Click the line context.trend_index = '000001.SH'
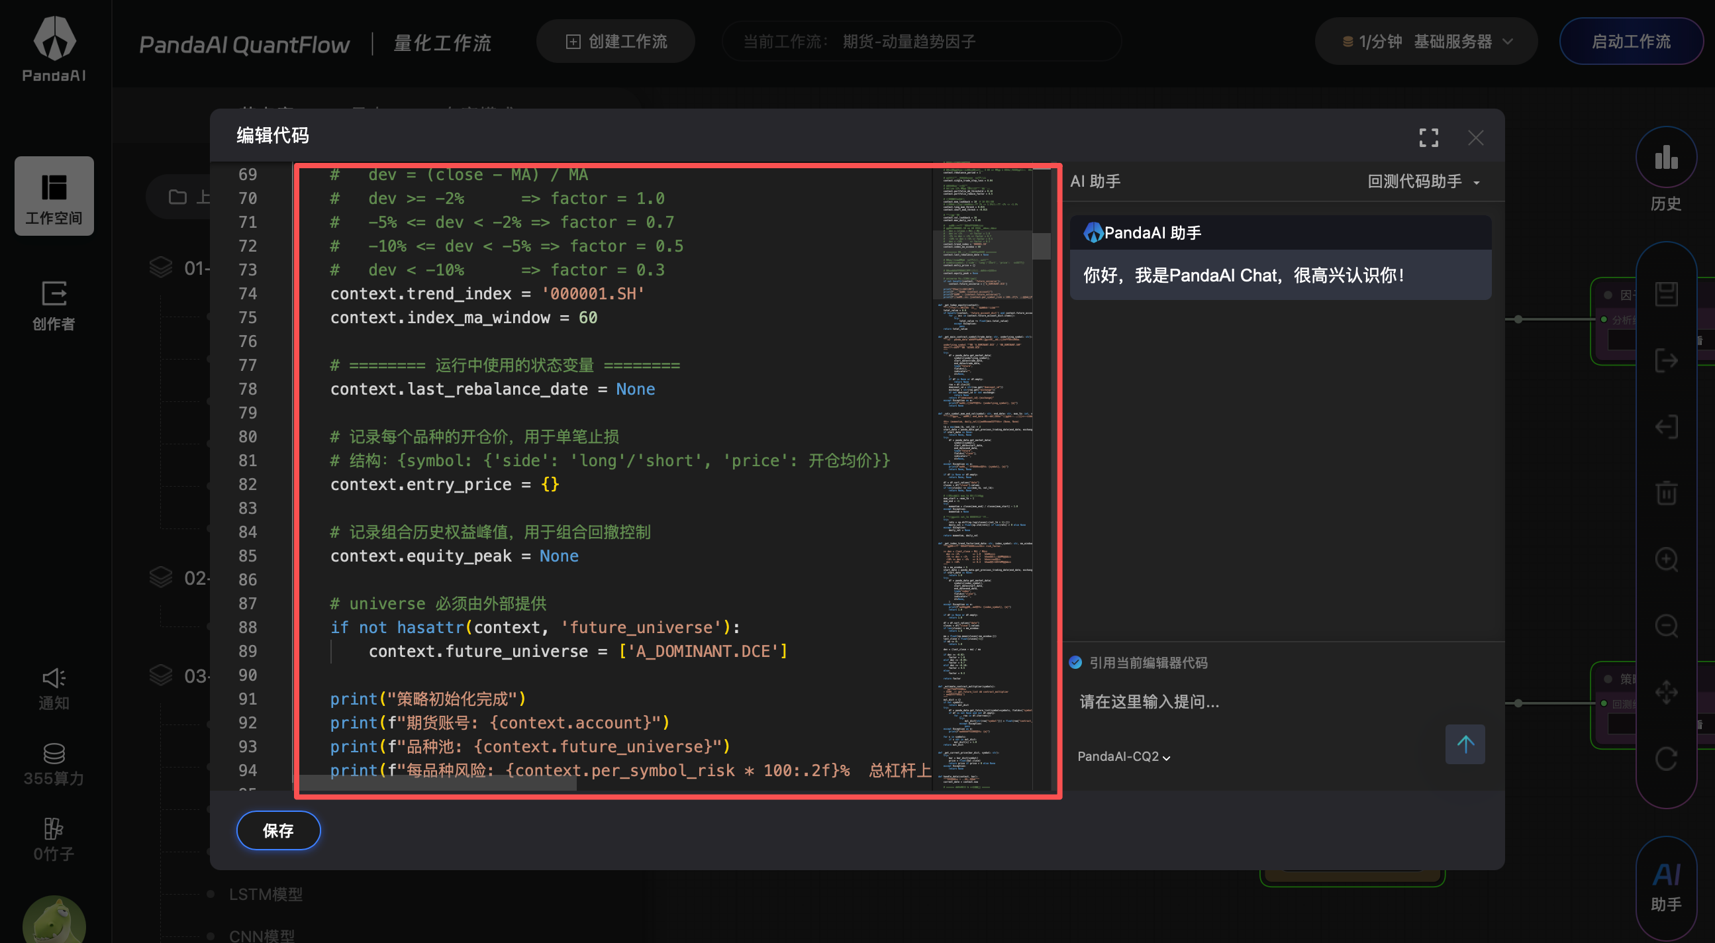The width and height of the screenshot is (1715, 943). coord(487,293)
